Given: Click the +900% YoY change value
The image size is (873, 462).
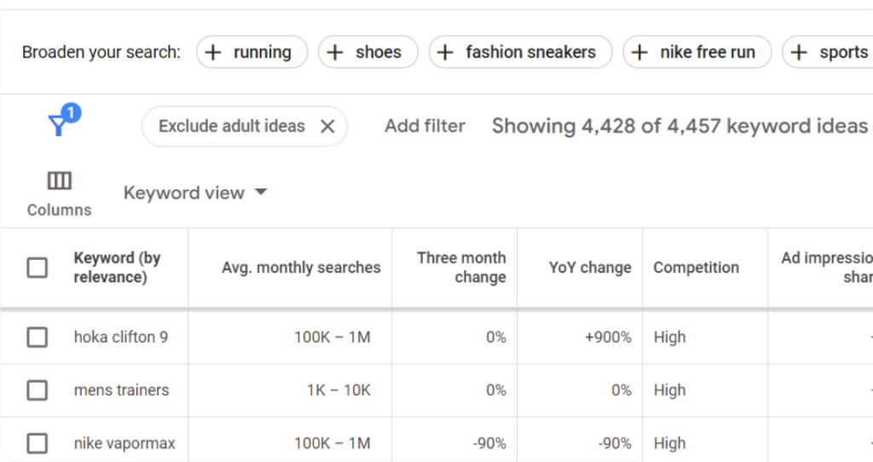Looking at the screenshot, I should [x=608, y=338].
